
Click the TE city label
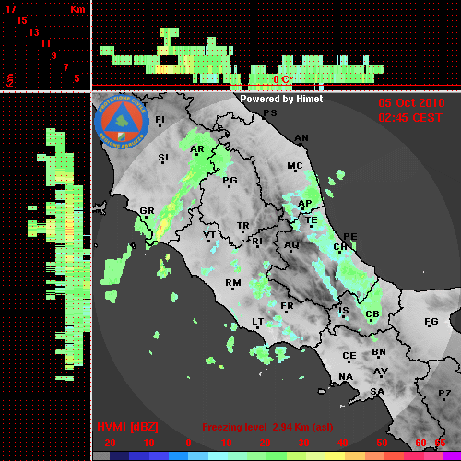(x=312, y=220)
